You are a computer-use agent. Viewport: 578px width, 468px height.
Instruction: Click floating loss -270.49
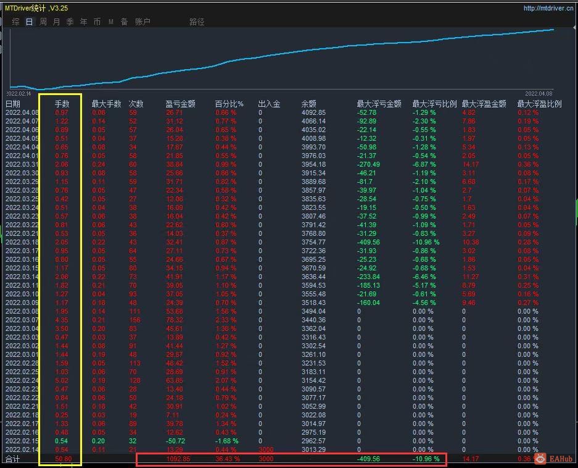[369, 164]
